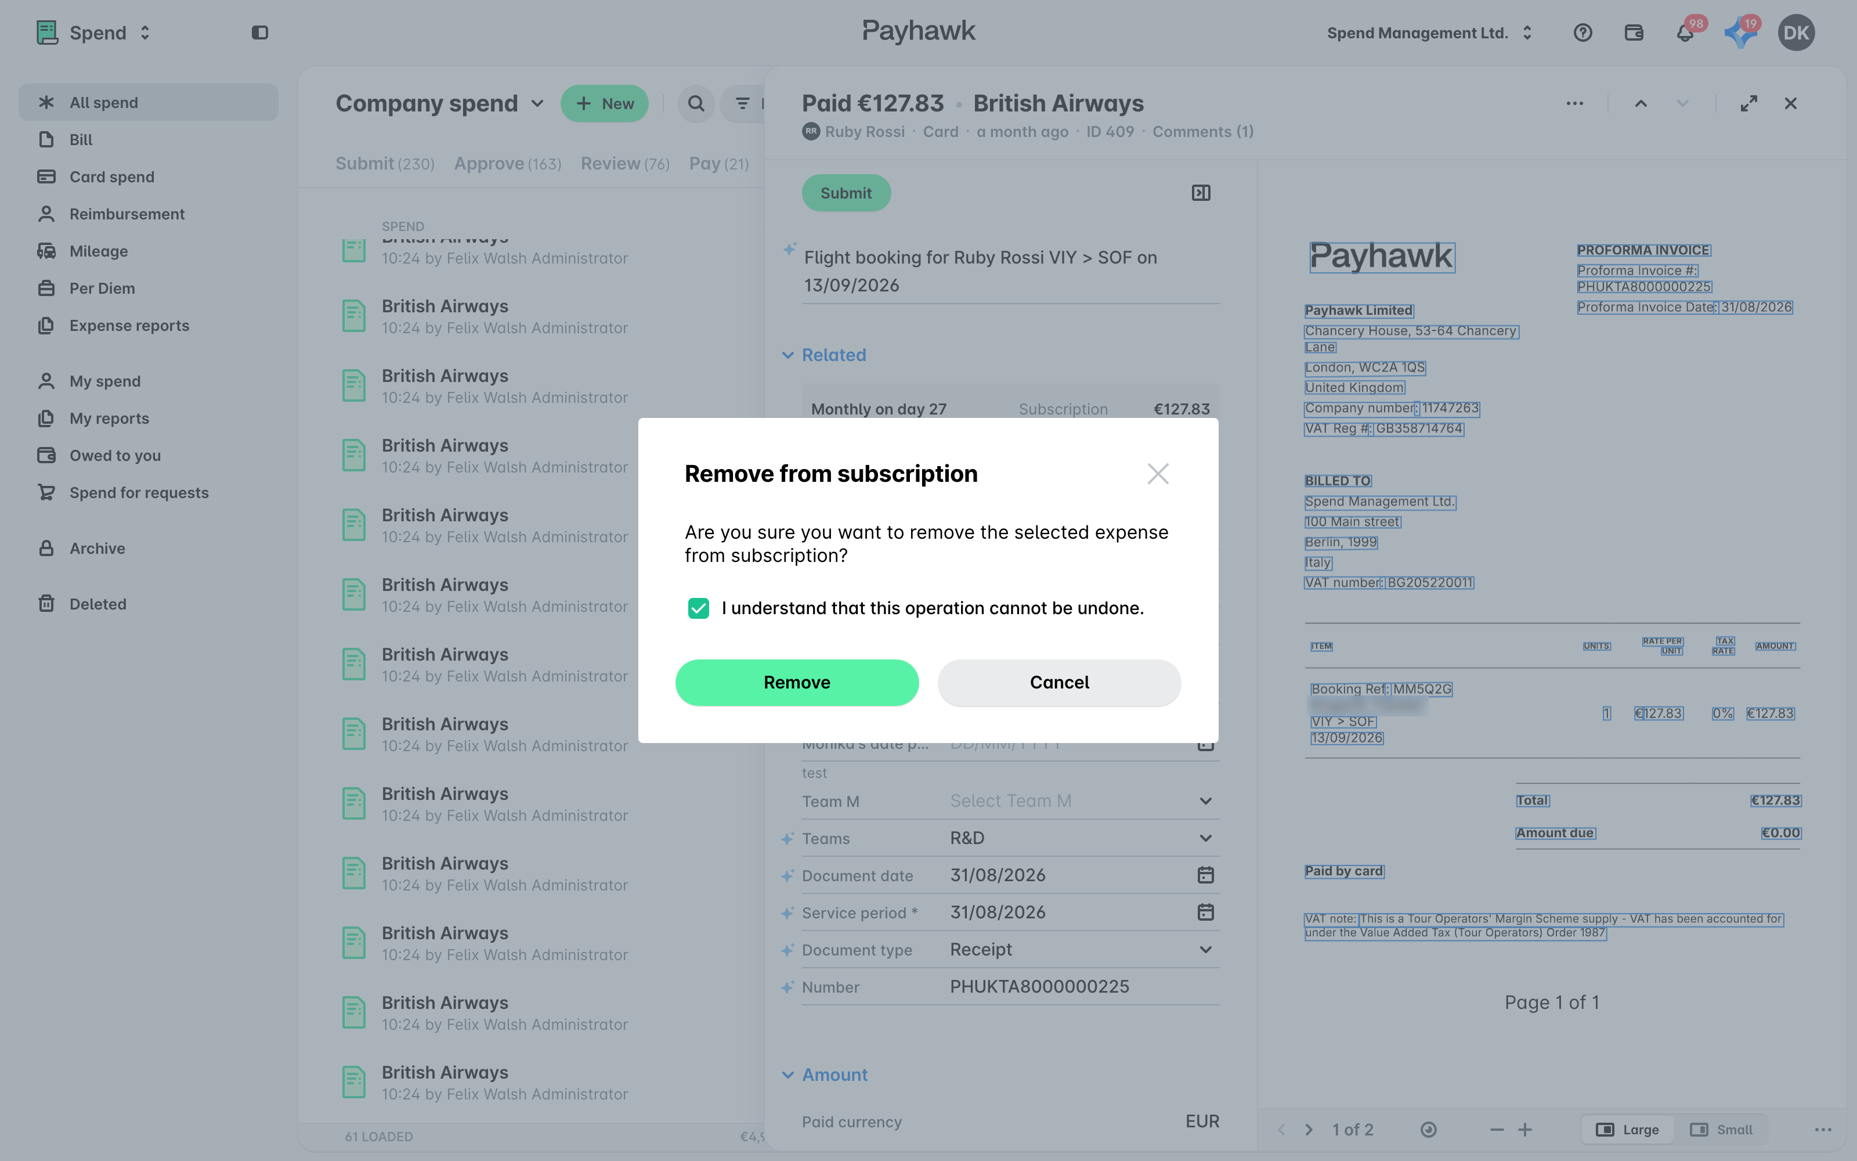Click the search magnifier icon

pyautogui.click(x=696, y=103)
